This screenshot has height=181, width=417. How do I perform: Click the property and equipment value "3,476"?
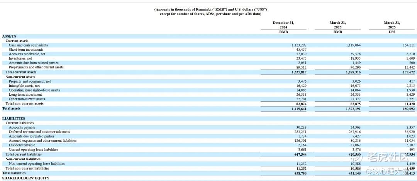coord(302,81)
